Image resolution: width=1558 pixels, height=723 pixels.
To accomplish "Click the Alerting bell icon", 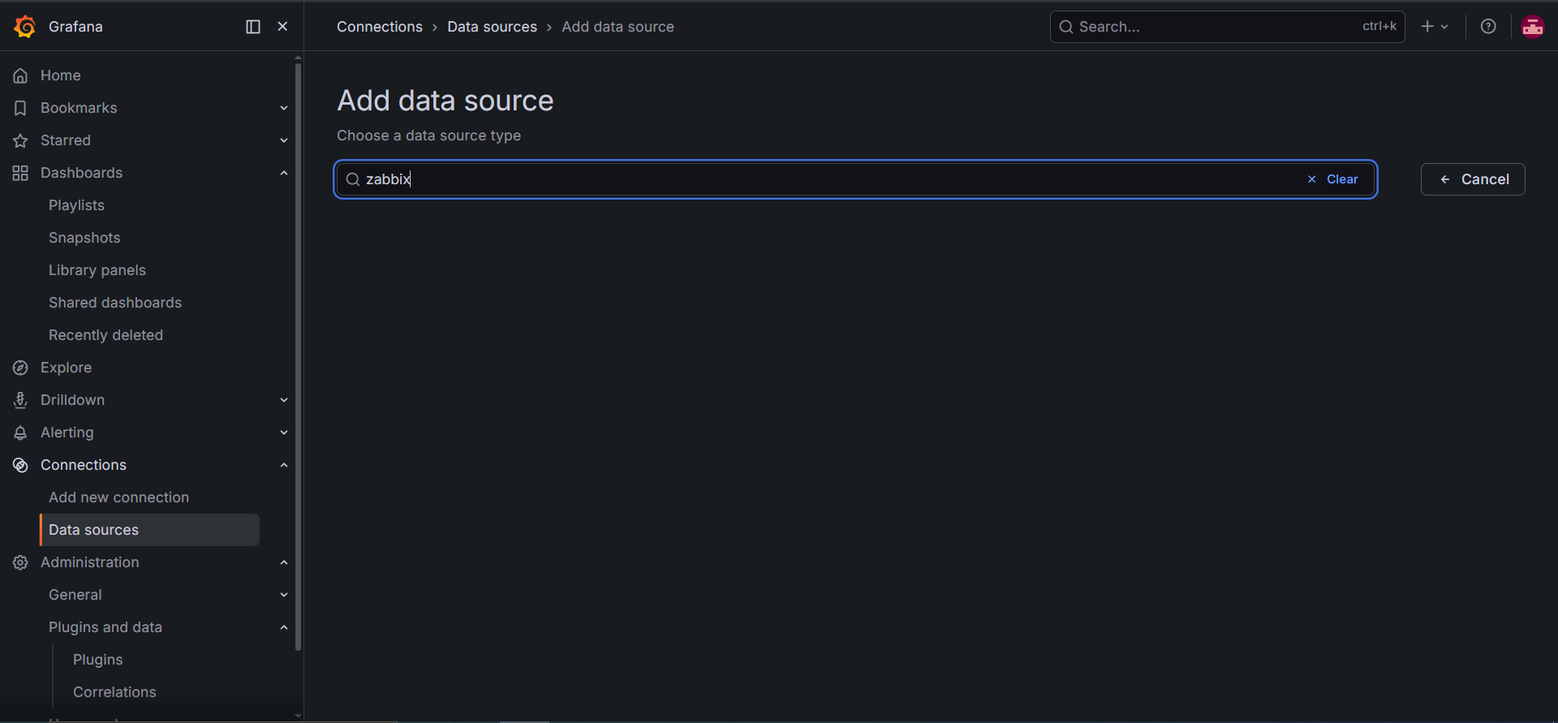I will pos(20,433).
